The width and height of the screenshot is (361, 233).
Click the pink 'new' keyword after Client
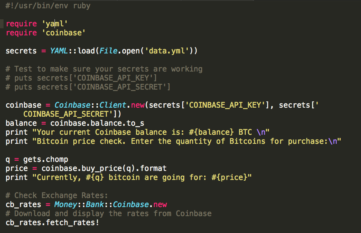tap(138, 105)
